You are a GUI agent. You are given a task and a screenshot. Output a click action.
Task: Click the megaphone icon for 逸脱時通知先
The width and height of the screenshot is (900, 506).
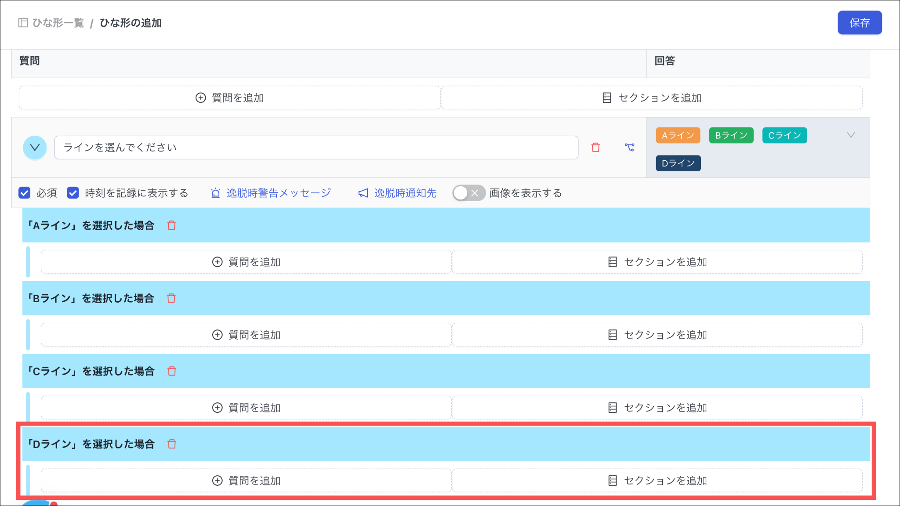(x=363, y=193)
